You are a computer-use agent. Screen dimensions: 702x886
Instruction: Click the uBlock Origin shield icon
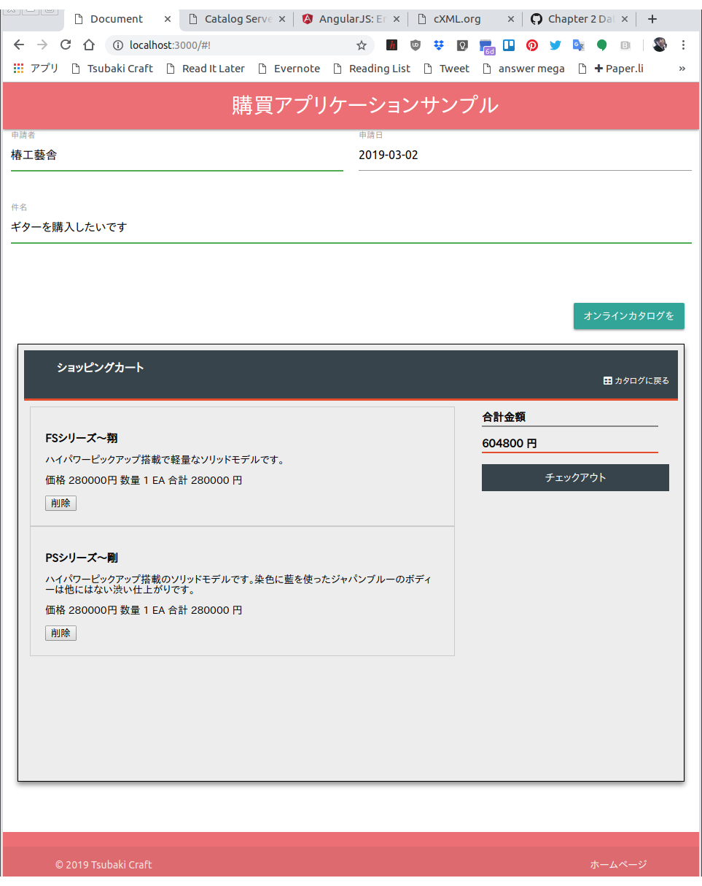coord(415,45)
